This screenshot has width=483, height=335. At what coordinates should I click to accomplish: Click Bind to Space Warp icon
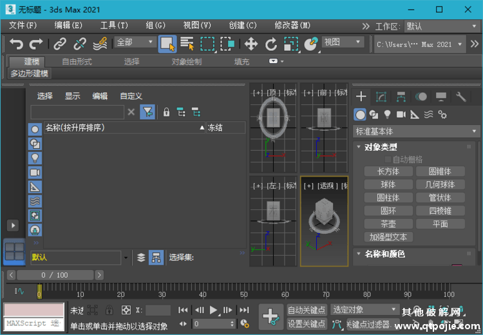[100, 44]
